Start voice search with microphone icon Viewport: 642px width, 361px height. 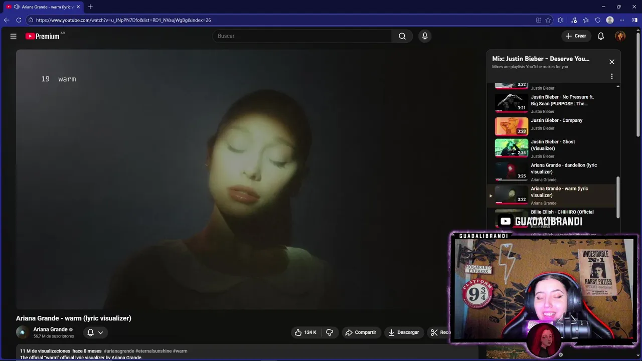(x=425, y=36)
